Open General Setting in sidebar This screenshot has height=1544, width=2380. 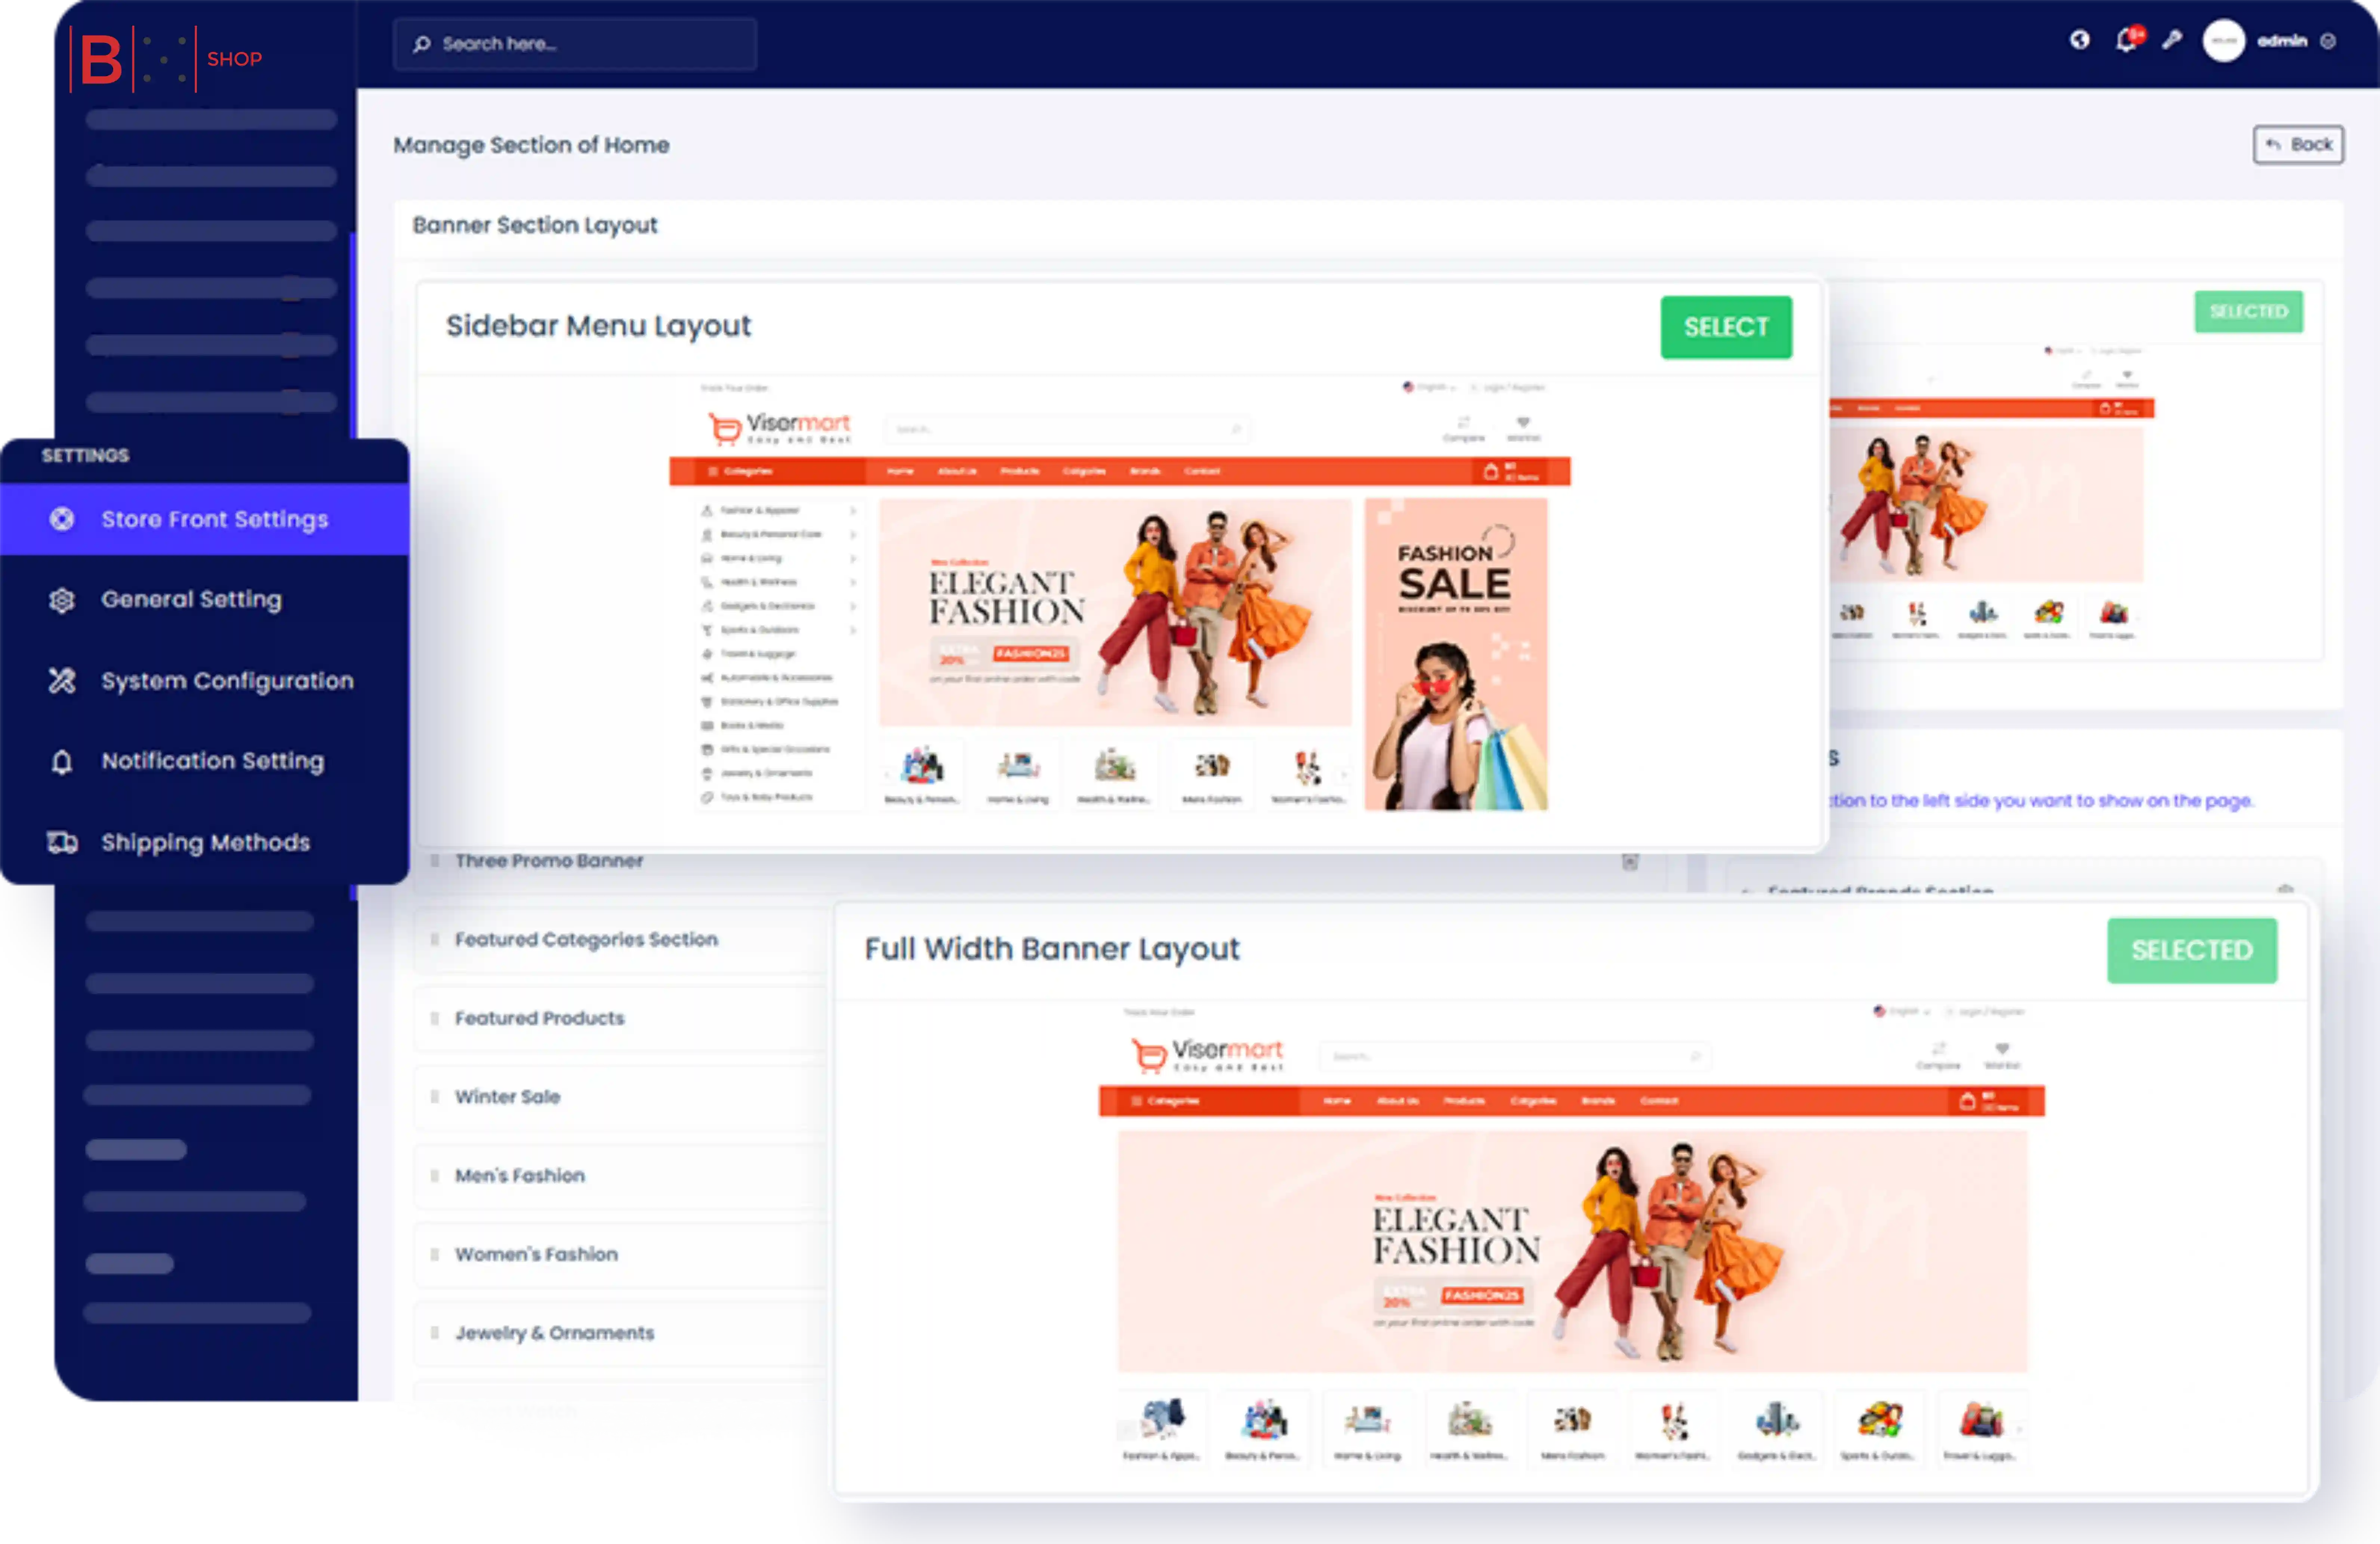point(191,599)
